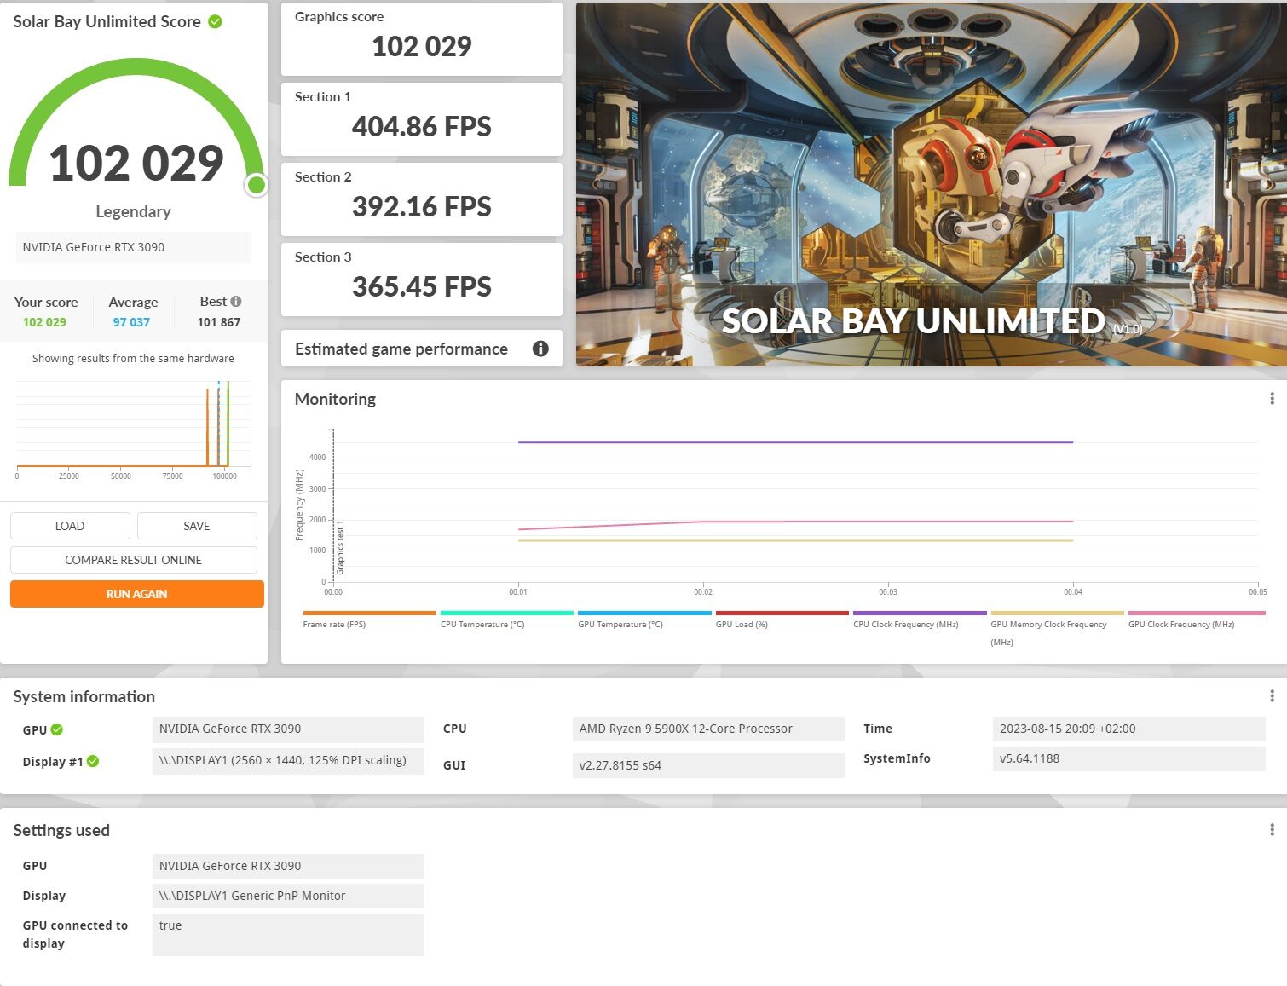Click Compare Result Online
The width and height of the screenshot is (1287, 986).
point(134,560)
